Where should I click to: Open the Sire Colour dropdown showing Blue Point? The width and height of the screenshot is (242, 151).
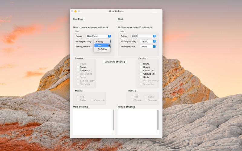tap(98, 36)
